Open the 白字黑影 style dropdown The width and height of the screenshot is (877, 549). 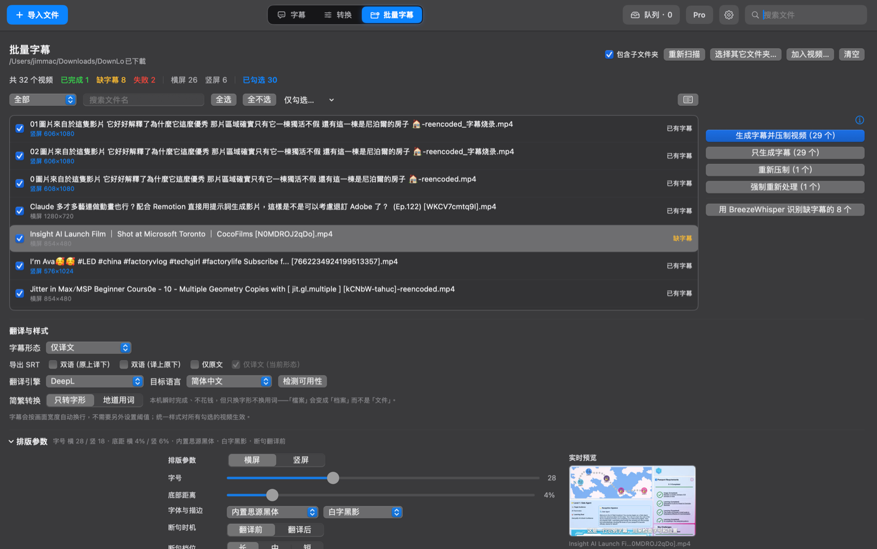(x=363, y=512)
